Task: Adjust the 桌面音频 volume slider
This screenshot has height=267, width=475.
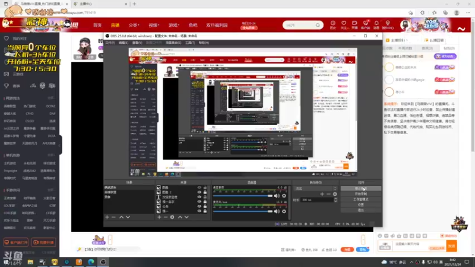Action: click(x=243, y=196)
